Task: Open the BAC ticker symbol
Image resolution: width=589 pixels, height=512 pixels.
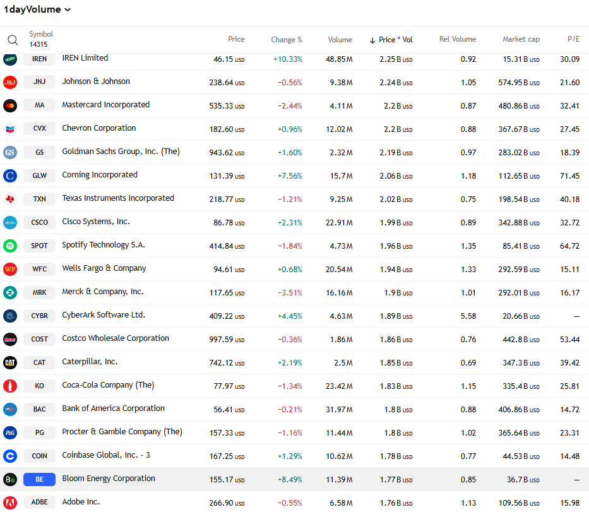Action: point(39,409)
